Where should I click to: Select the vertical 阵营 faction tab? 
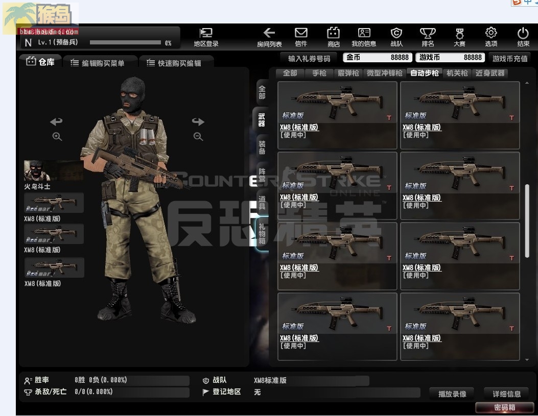click(x=262, y=175)
